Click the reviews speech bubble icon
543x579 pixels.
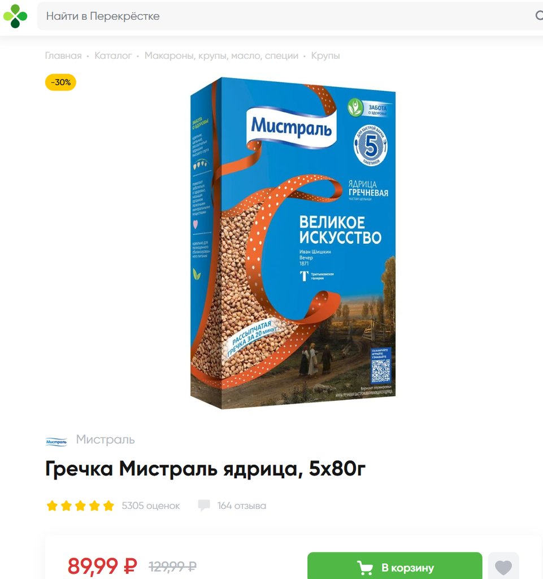(x=204, y=505)
